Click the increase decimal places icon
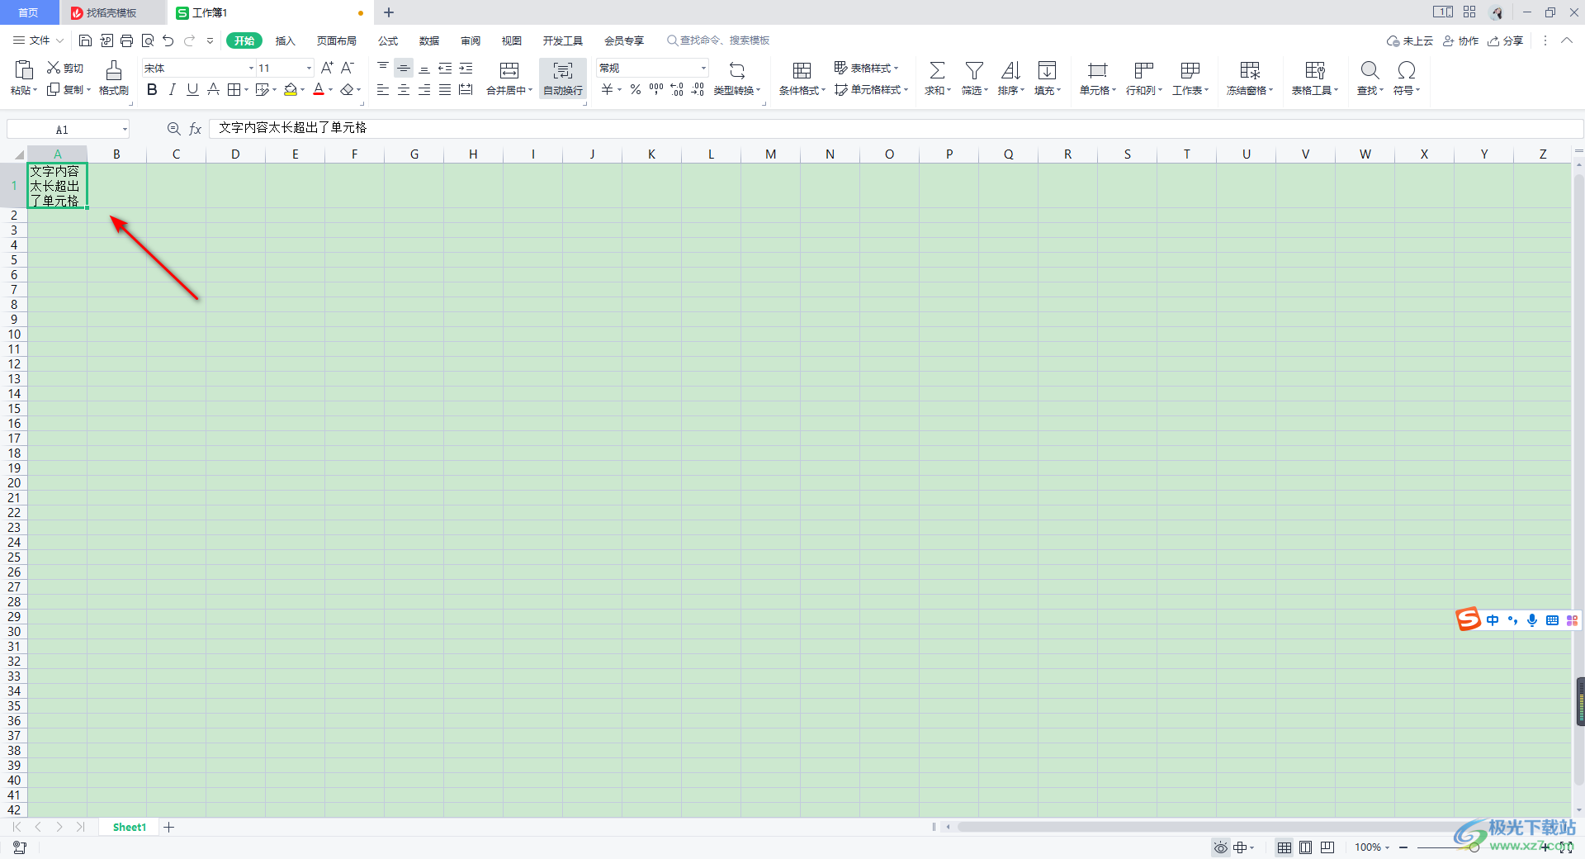Screen dimensions: 1585x859 pos(677,89)
